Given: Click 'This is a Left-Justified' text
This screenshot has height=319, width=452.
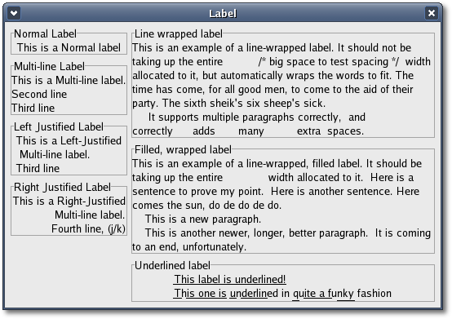Looking at the screenshot, I should [x=69, y=140].
